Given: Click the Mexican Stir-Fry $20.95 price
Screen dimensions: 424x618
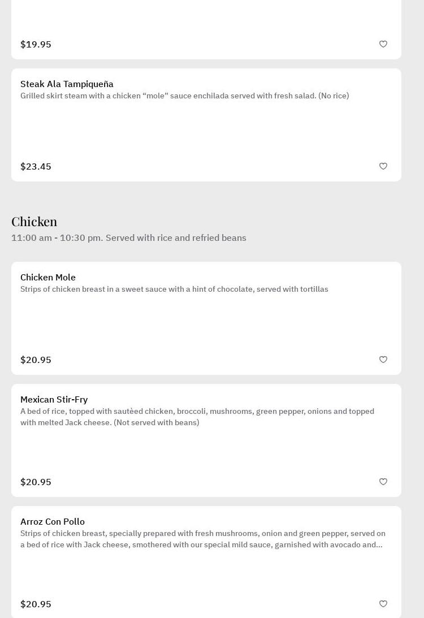Looking at the screenshot, I should click(x=36, y=482).
